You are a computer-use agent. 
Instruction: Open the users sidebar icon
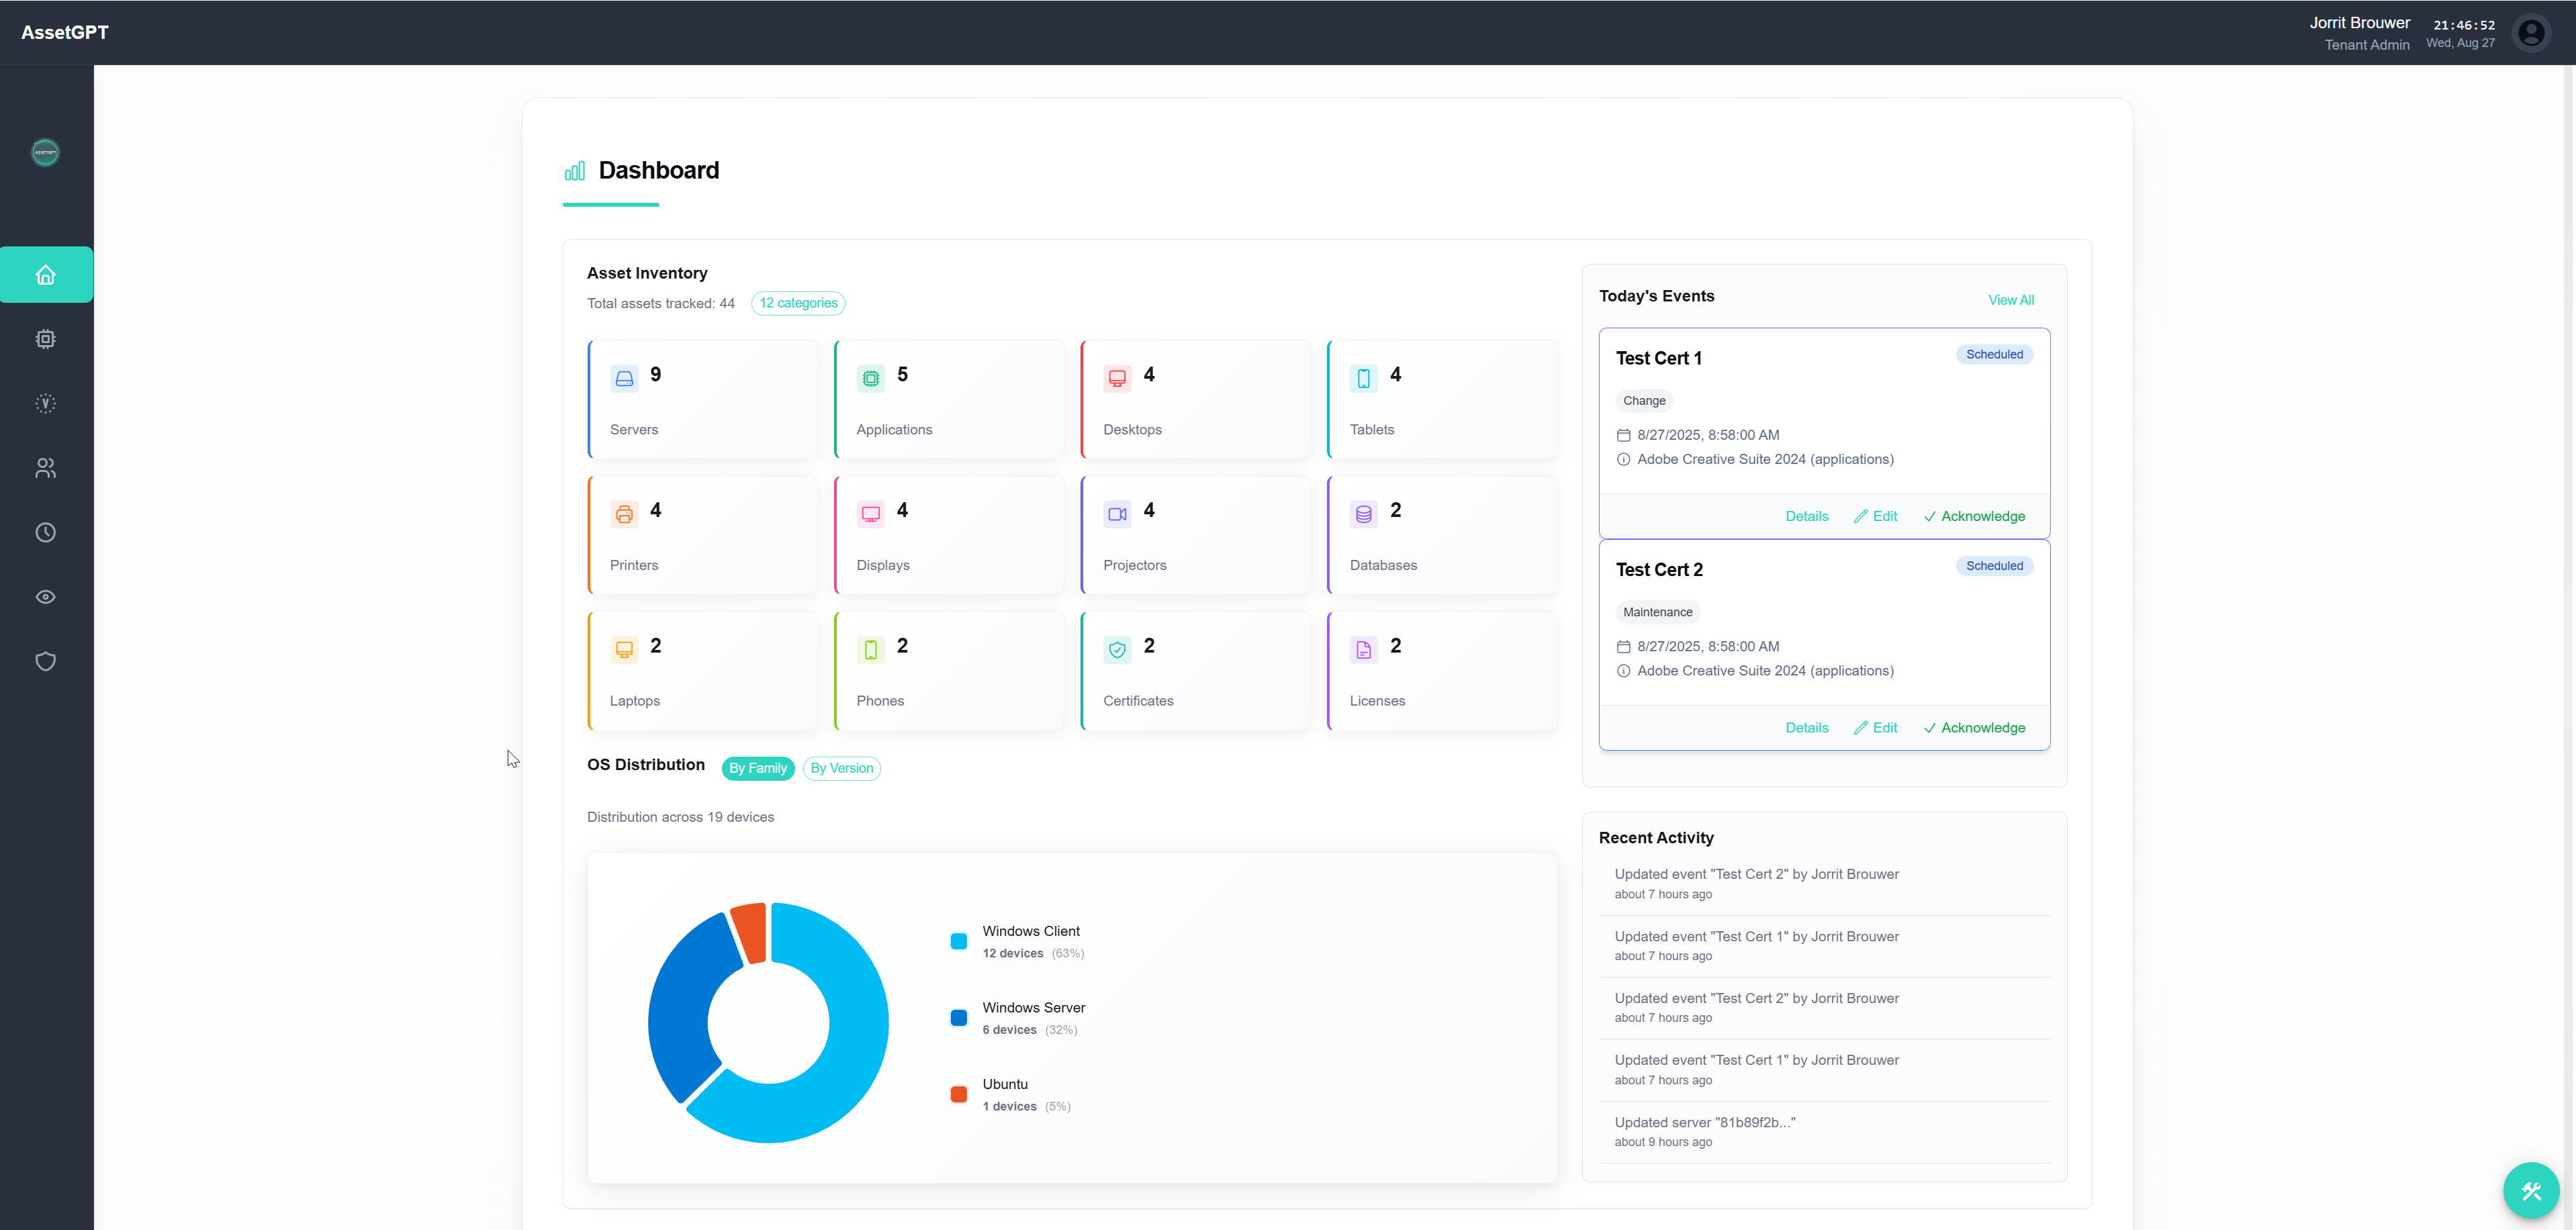(x=46, y=468)
